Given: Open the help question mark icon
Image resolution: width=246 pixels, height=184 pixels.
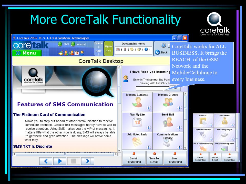Looking at the screenshot, I should pos(163,45).
